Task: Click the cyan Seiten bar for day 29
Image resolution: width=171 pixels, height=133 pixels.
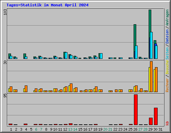Action: pyautogui.click(x=151, y=46)
